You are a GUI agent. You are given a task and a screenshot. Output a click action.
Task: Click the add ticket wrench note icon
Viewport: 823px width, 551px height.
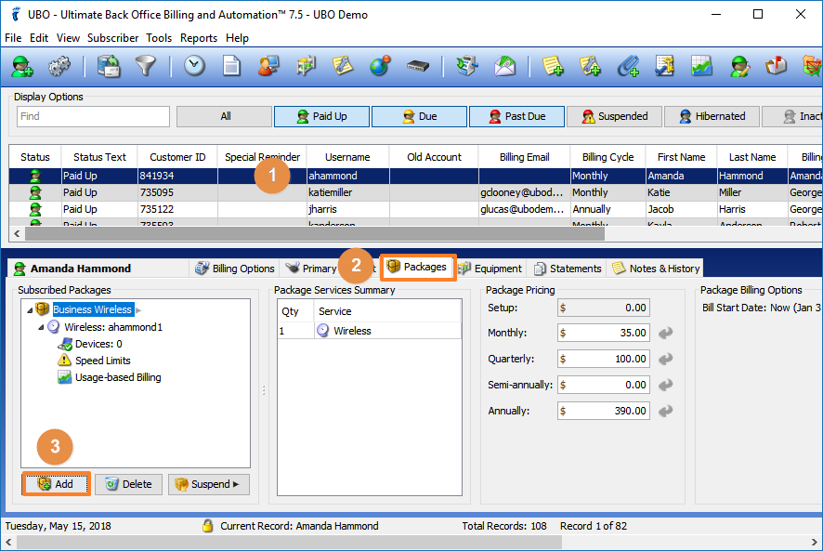pyautogui.click(x=590, y=67)
